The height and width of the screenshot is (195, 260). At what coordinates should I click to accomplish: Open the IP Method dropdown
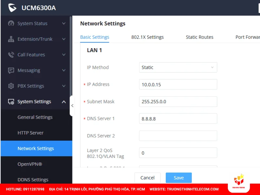[x=178, y=67]
